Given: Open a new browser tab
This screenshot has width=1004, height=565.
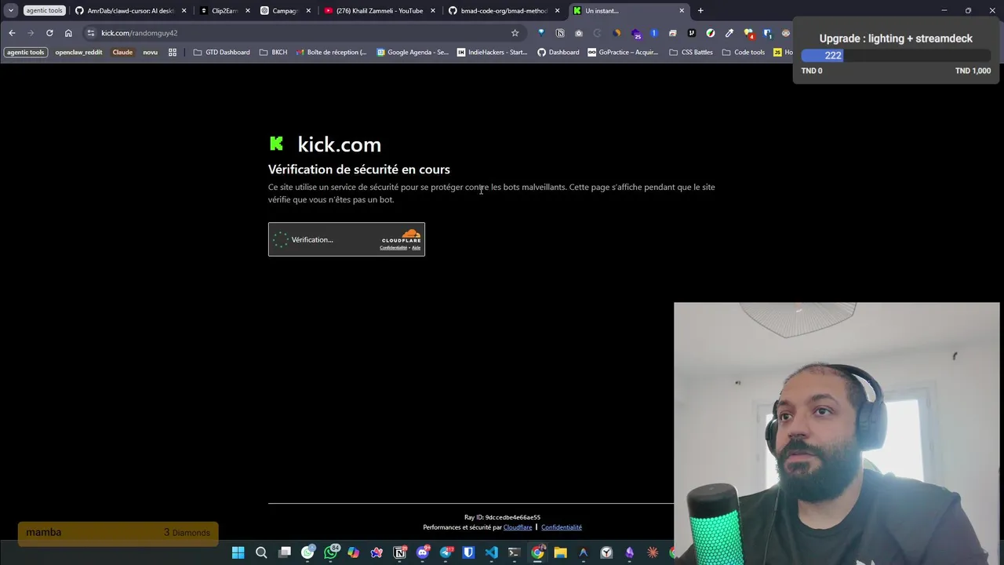Looking at the screenshot, I should [700, 11].
